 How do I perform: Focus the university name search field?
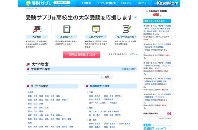(x=64, y=77)
